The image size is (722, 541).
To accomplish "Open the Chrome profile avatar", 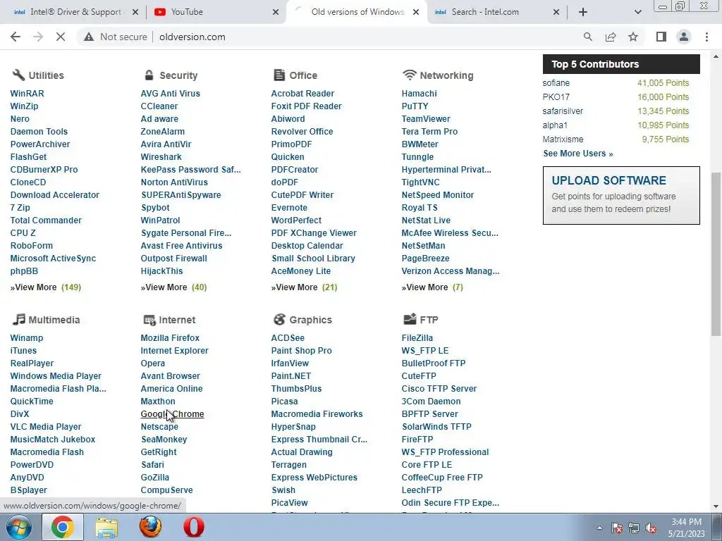I will (684, 37).
